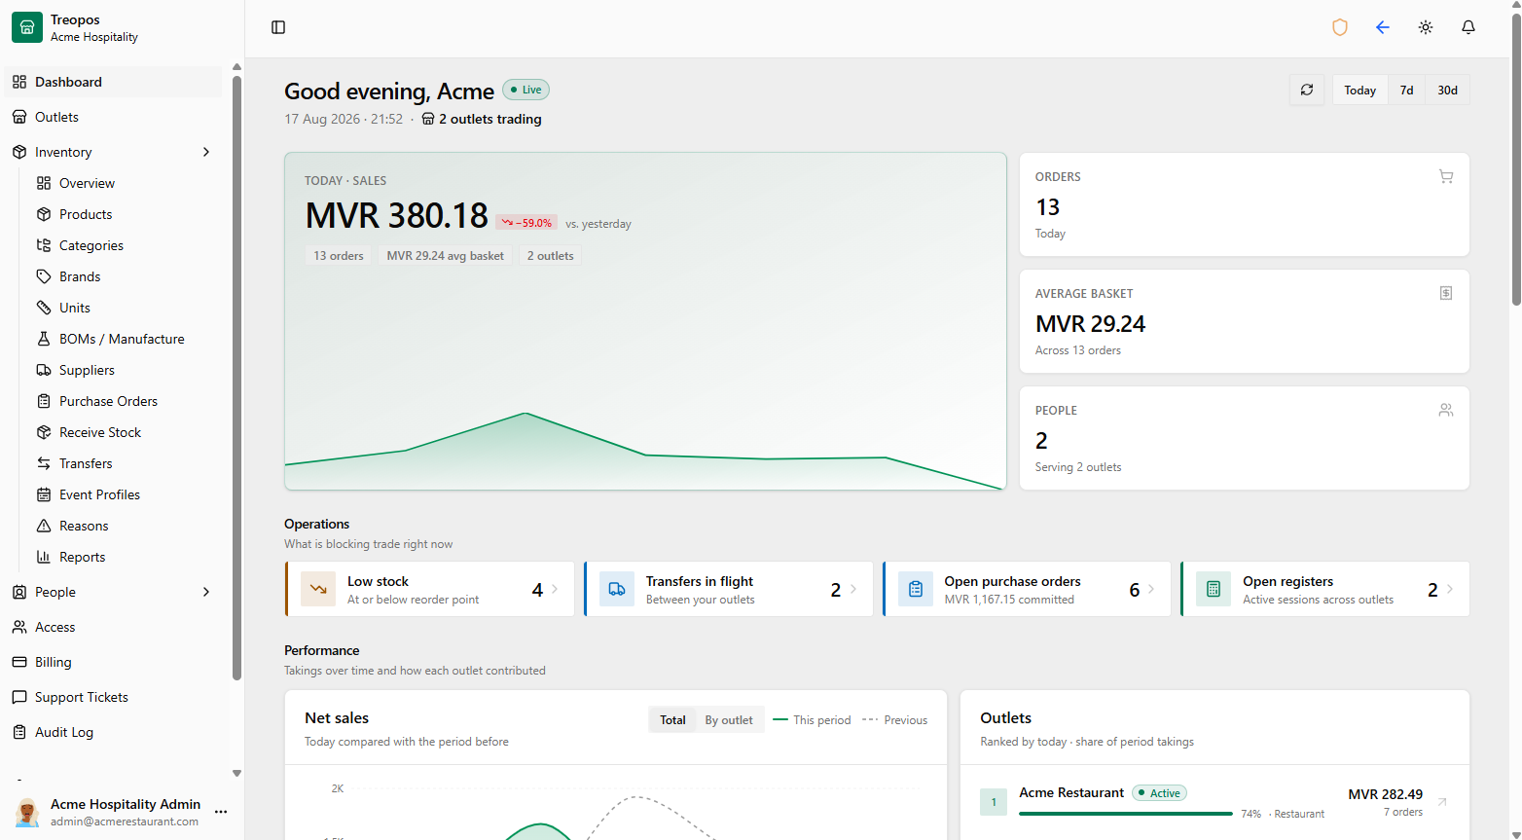This screenshot has height=840, width=1522.
Task: Open the Transfers in flight card
Action: tap(728, 589)
